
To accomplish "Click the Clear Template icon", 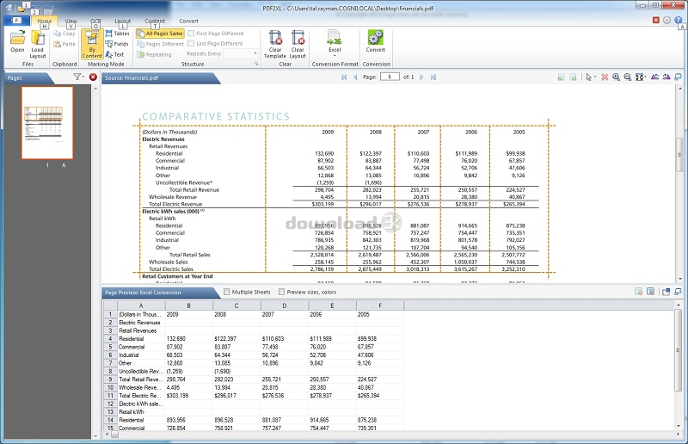I will coord(275,38).
